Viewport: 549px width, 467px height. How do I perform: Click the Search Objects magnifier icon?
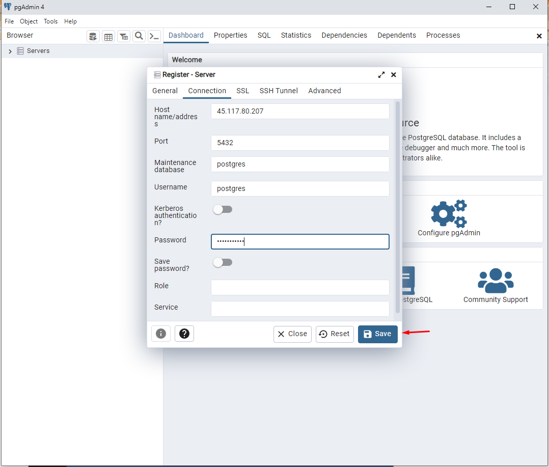139,36
